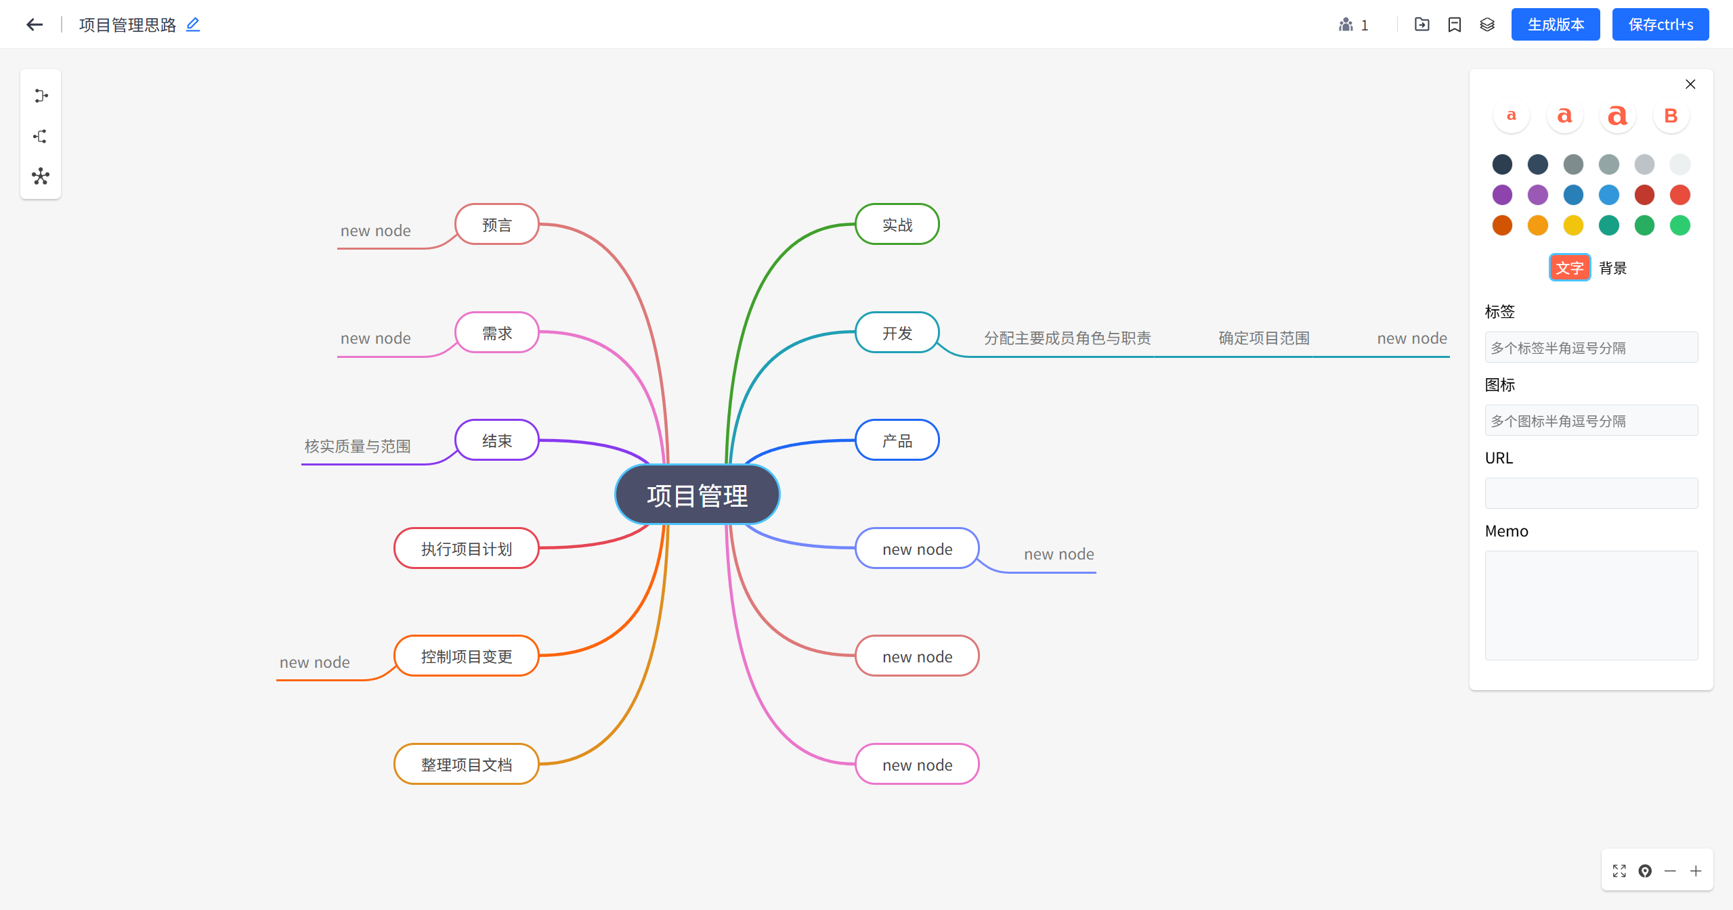
Task: Select the smallest font size option
Action: point(1511,116)
